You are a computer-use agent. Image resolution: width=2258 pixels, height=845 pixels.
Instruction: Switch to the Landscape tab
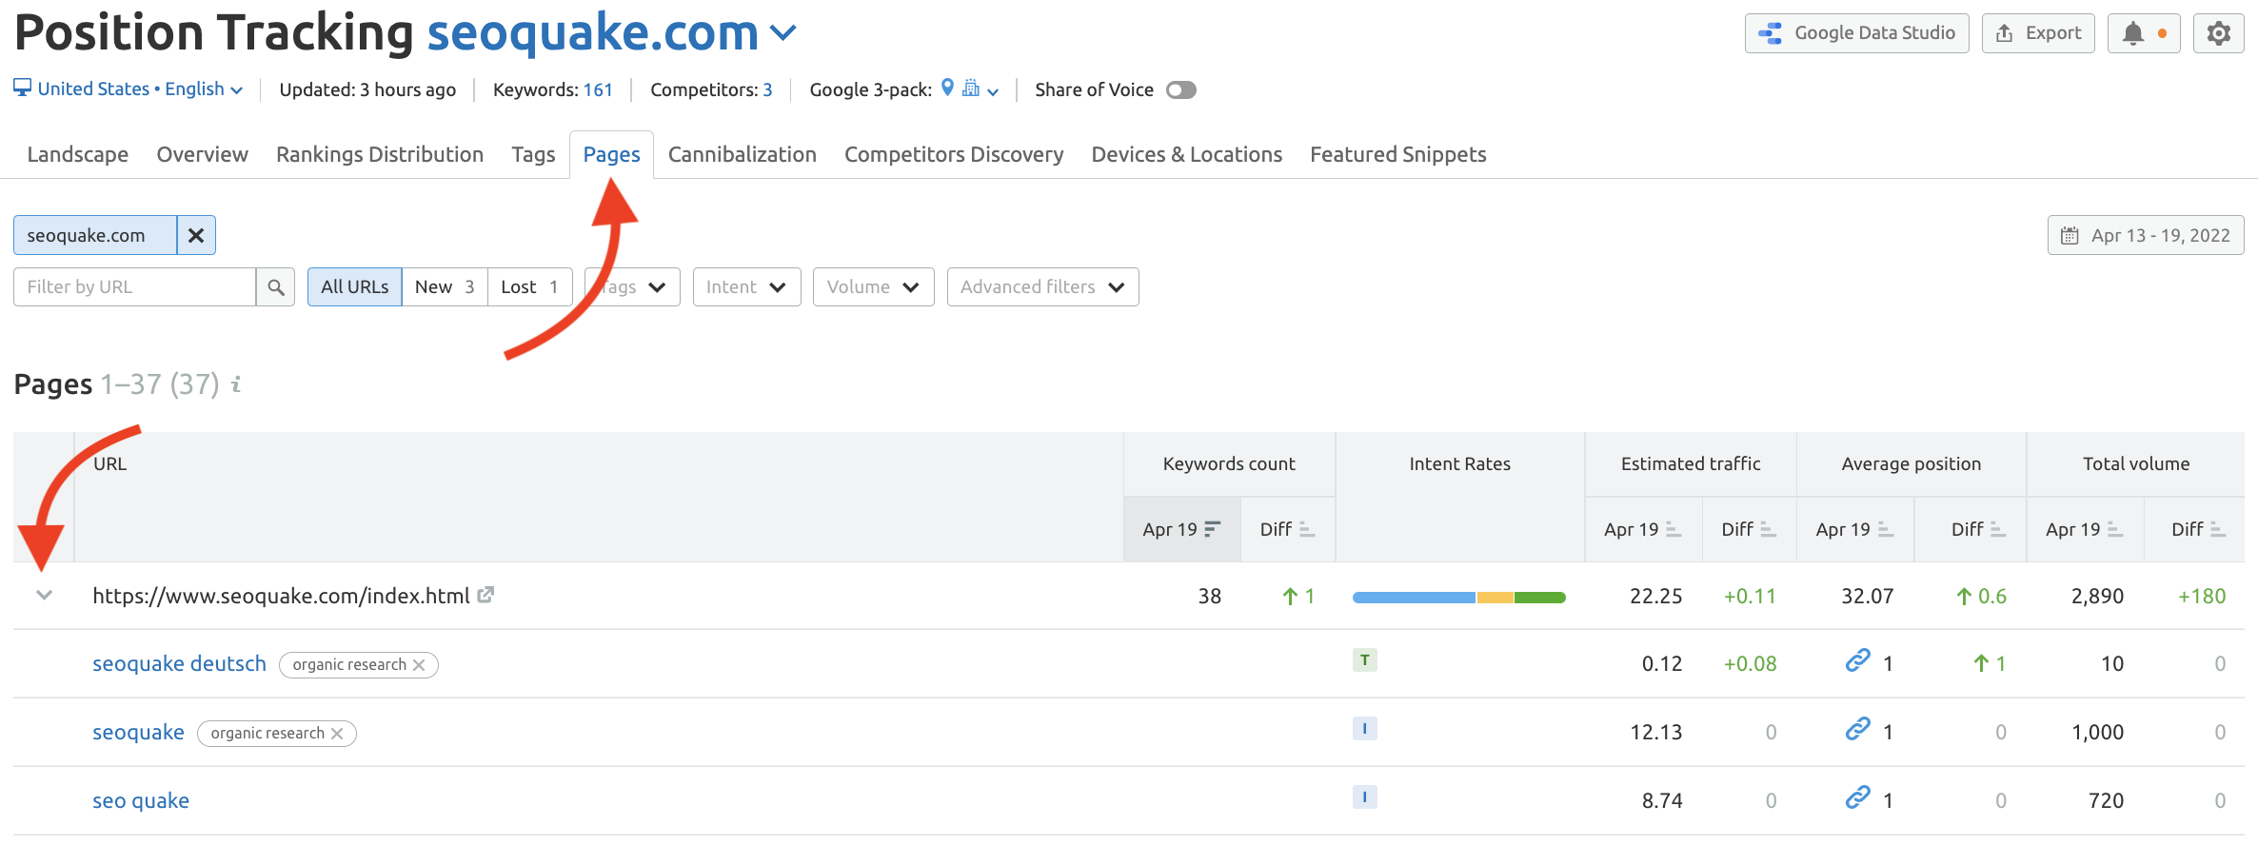[x=78, y=154]
